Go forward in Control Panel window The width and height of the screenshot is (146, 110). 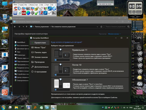(x=19, y=27)
